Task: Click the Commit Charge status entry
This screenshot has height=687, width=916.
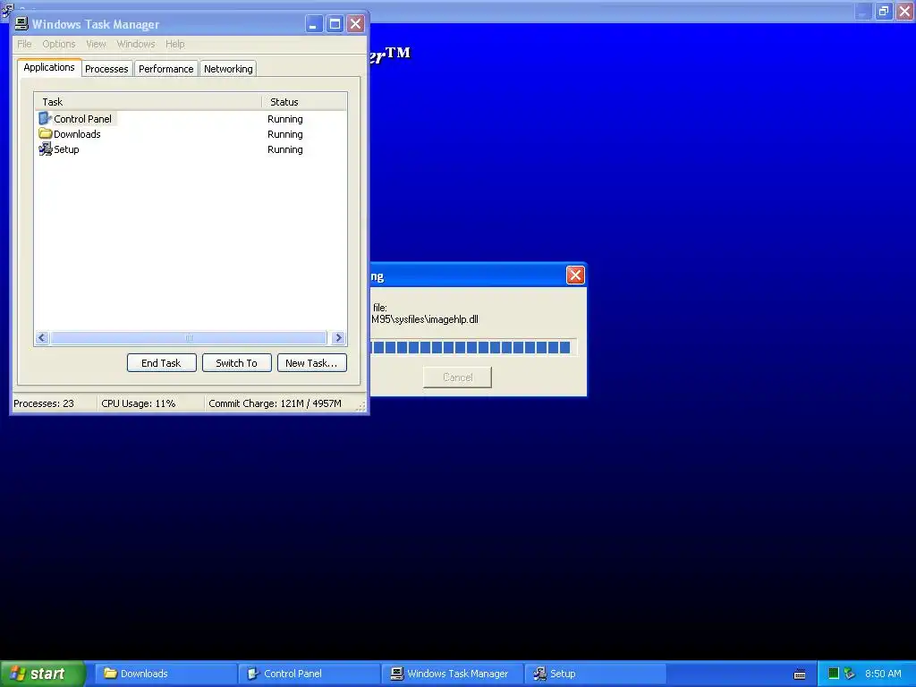Action: coord(276,403)
